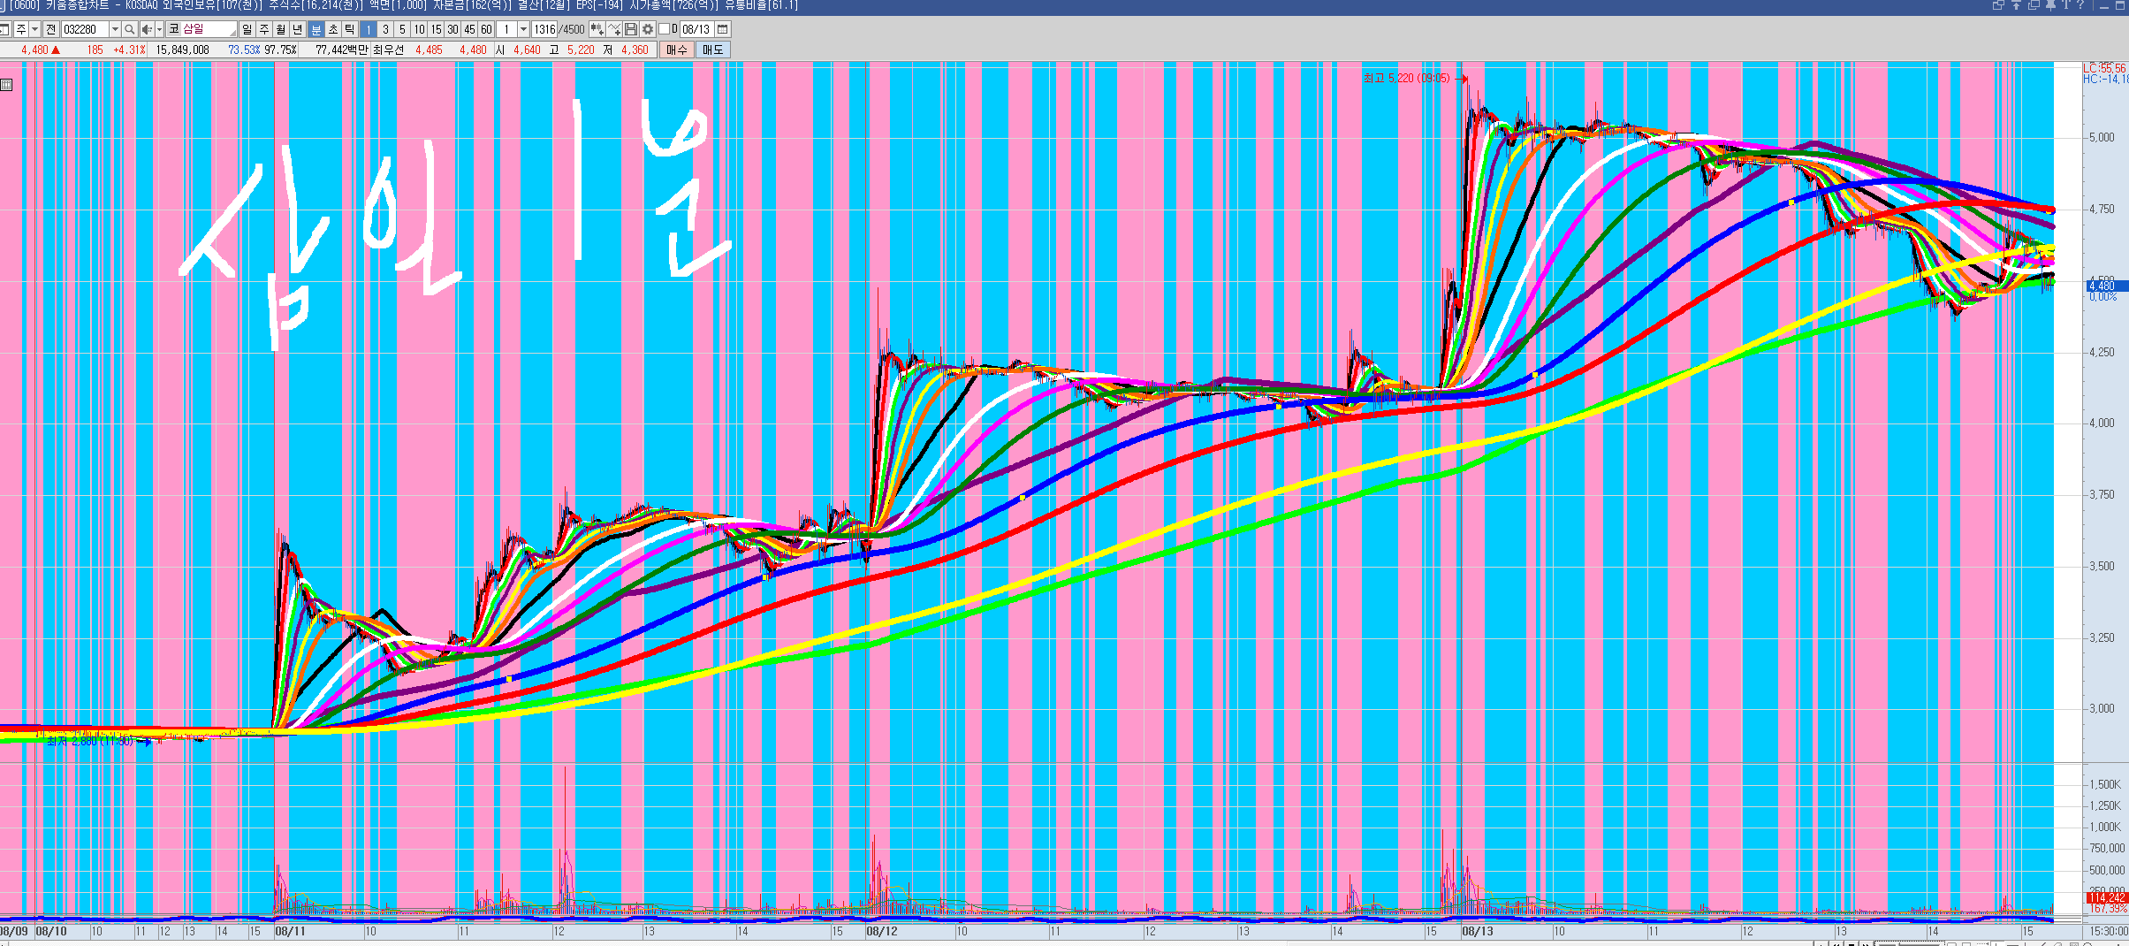Expand the speaker options dropdown arrow

click(x=159, y=29)
